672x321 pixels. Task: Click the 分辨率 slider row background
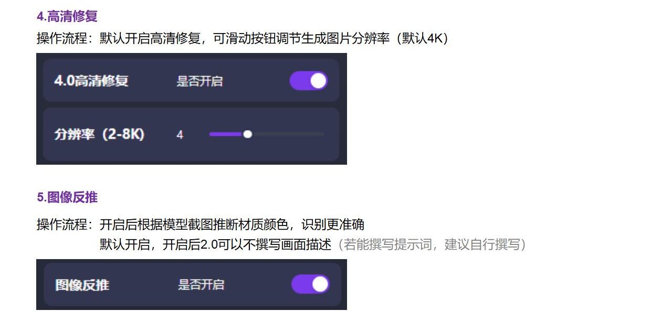[x=191, y=134]
